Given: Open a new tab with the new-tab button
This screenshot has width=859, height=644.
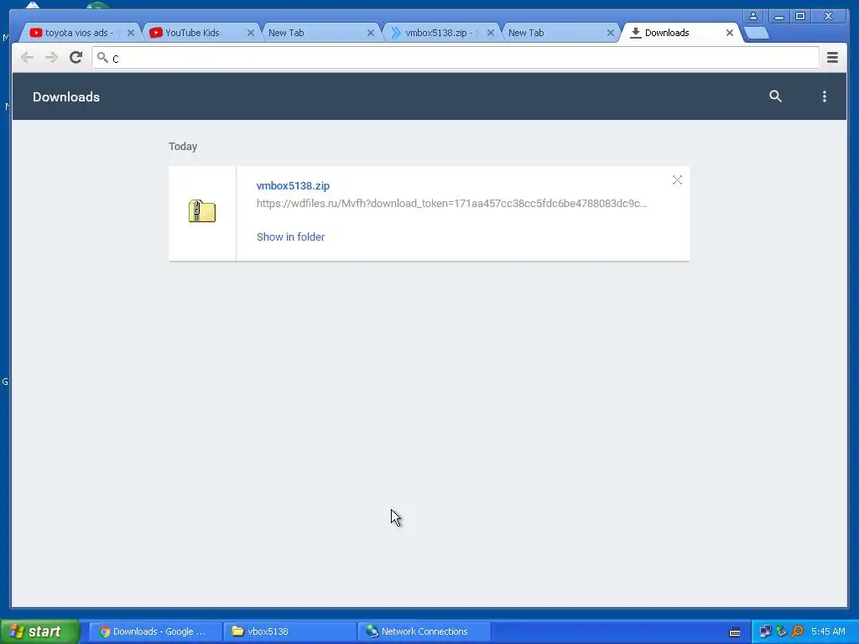Looking at the screenshot, I should [x=757, y=33].
